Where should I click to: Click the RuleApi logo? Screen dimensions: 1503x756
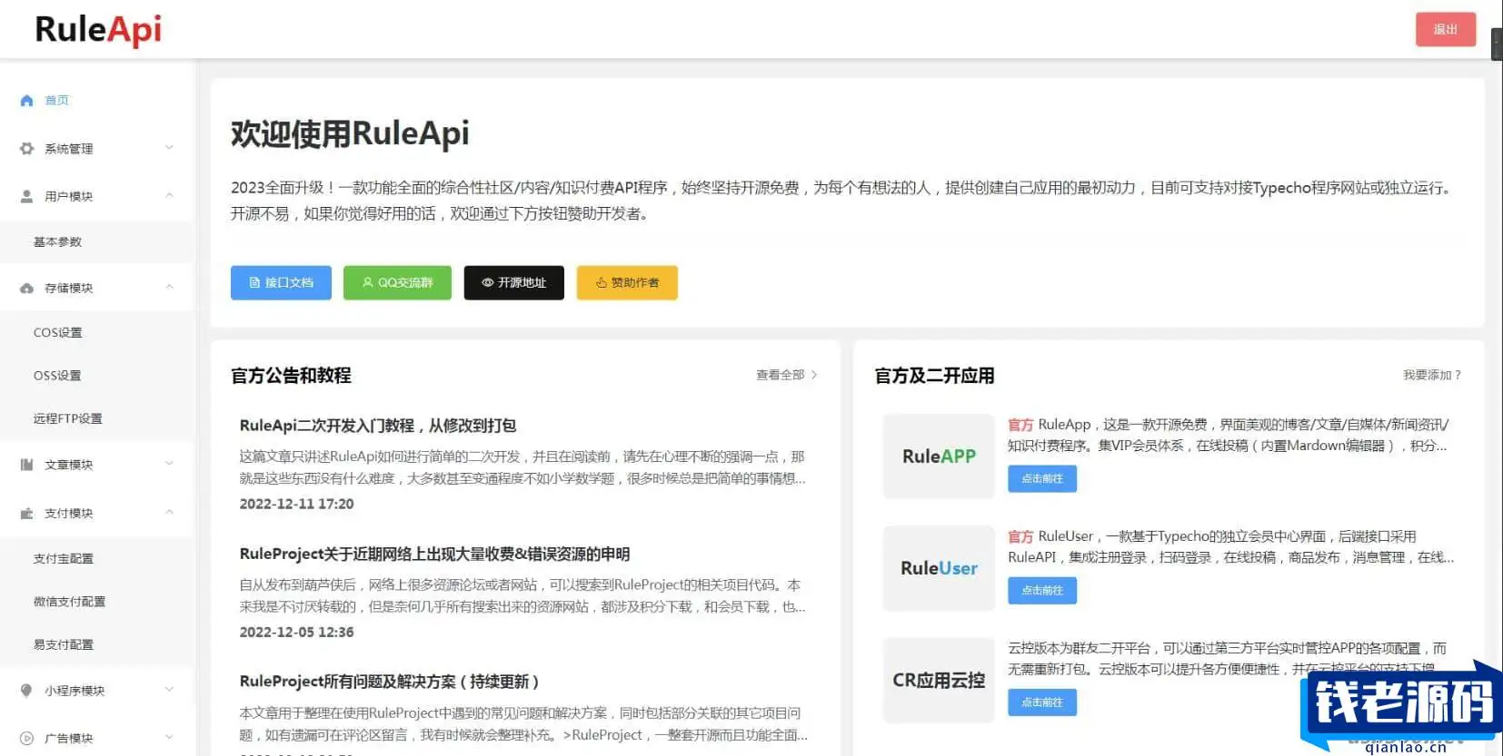98,29
